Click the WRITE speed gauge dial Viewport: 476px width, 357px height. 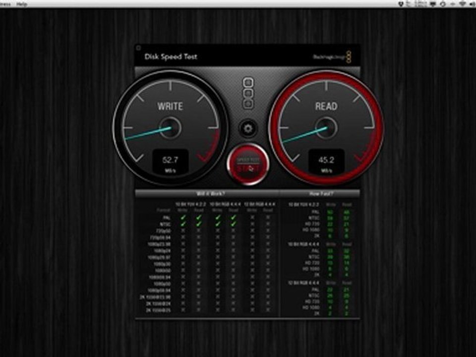pyautogui.click(x=170, y=127)
